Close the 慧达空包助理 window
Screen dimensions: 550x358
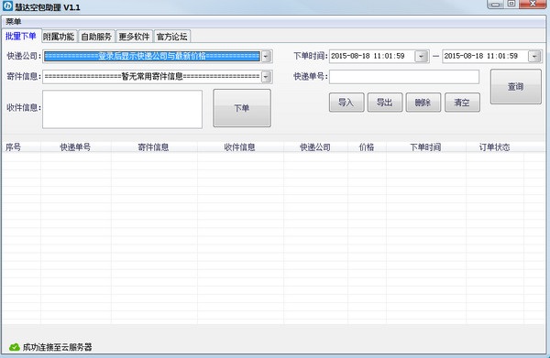533,4
